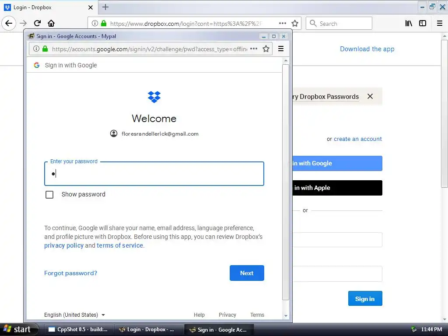Click the main browser Search box
448x336 pixels.
[339, 24]
